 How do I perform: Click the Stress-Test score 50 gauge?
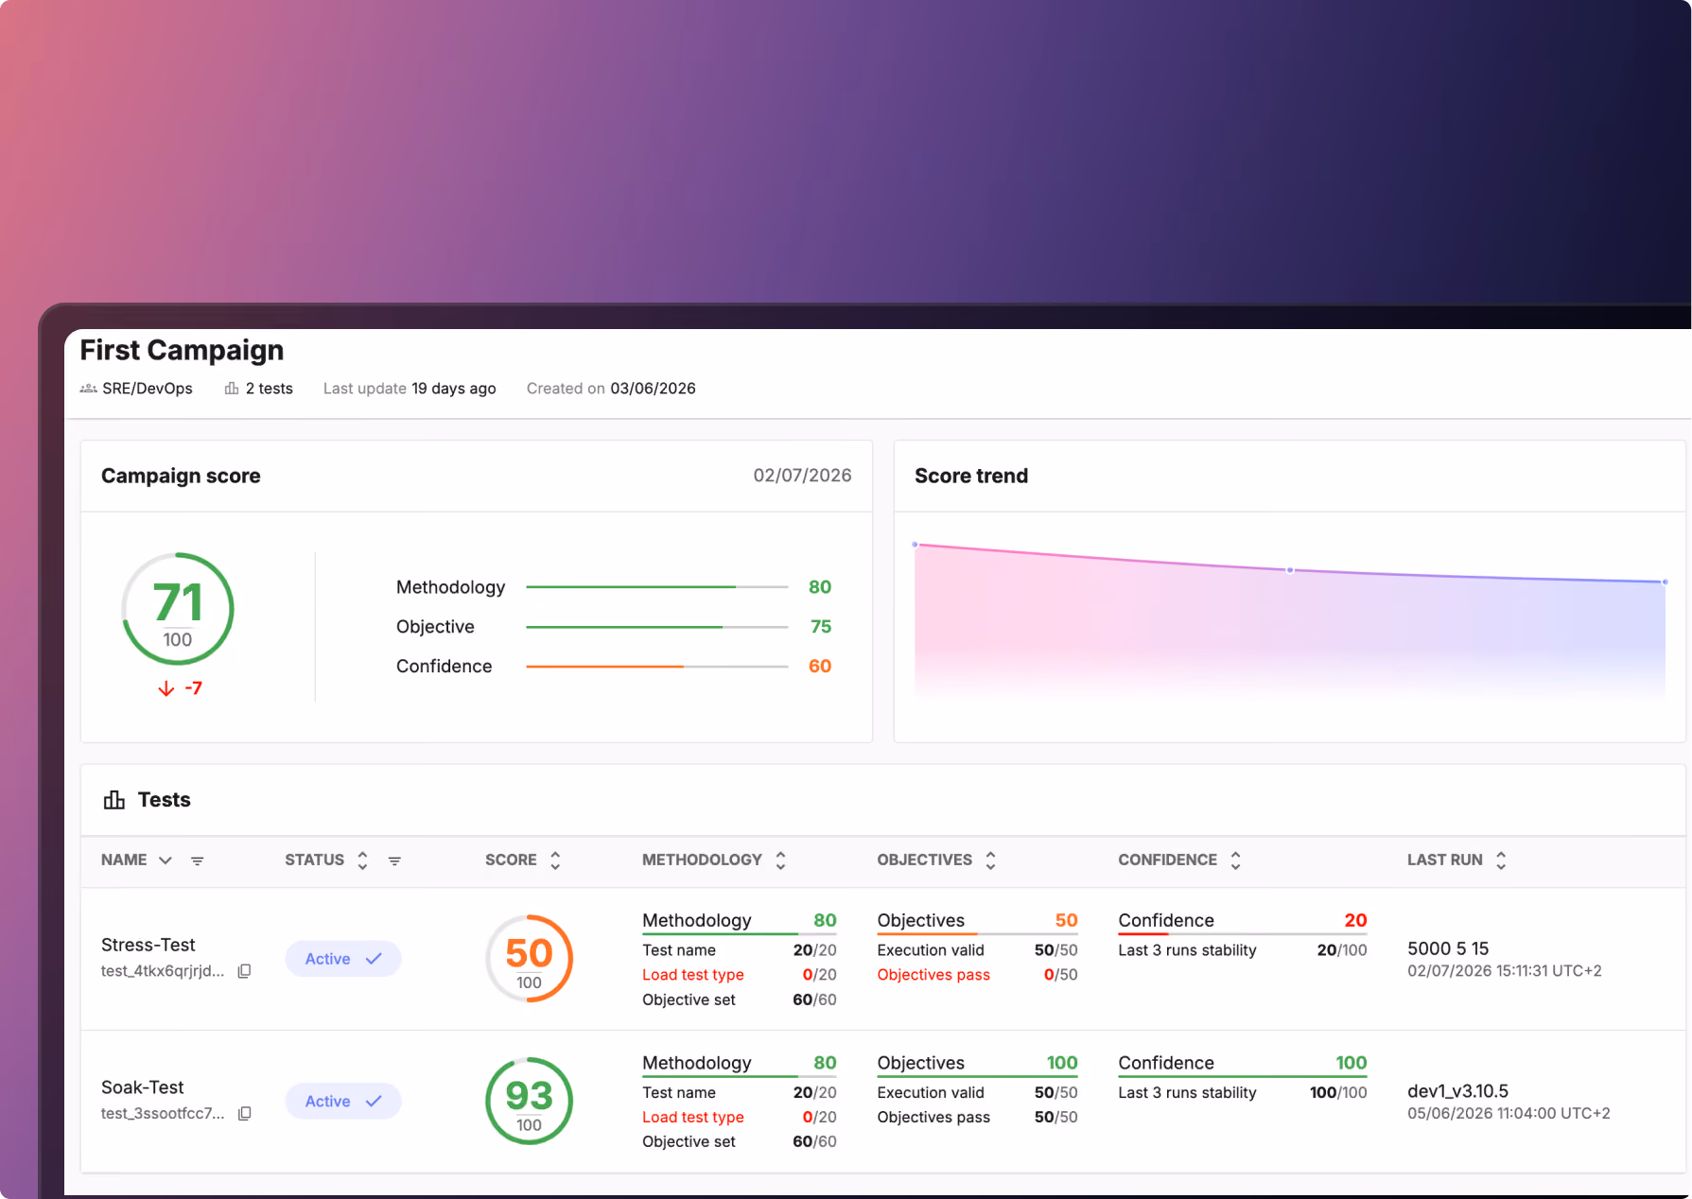click(x=529, y=959)
